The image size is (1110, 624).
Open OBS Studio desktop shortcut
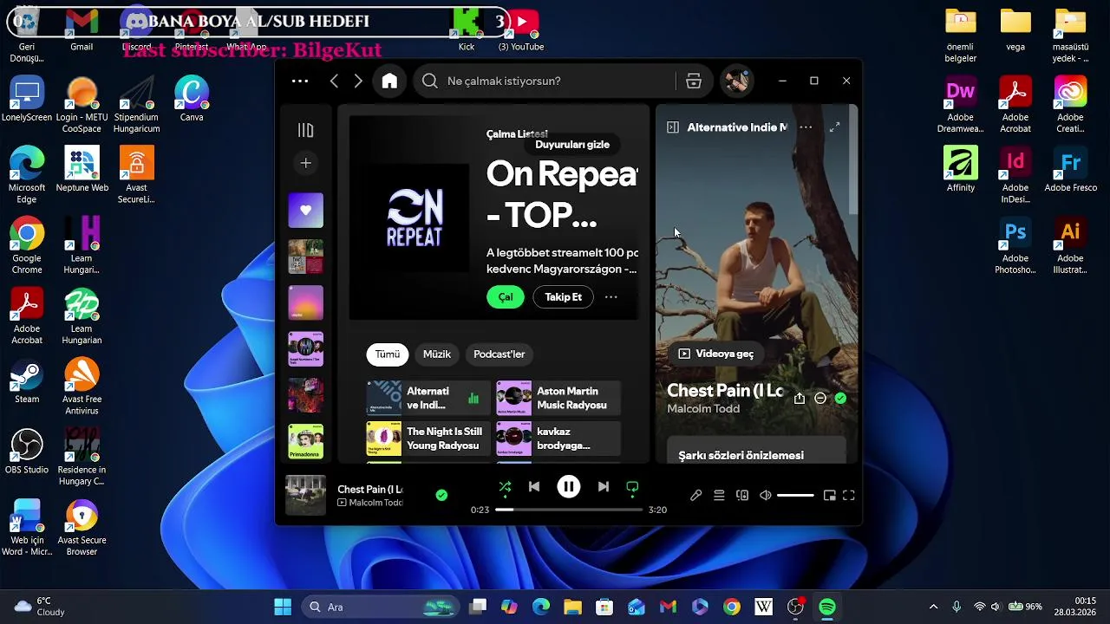coord(27,452)
